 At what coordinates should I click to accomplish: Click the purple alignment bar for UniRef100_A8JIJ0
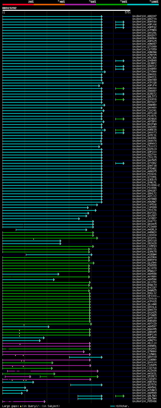(47, 343)
